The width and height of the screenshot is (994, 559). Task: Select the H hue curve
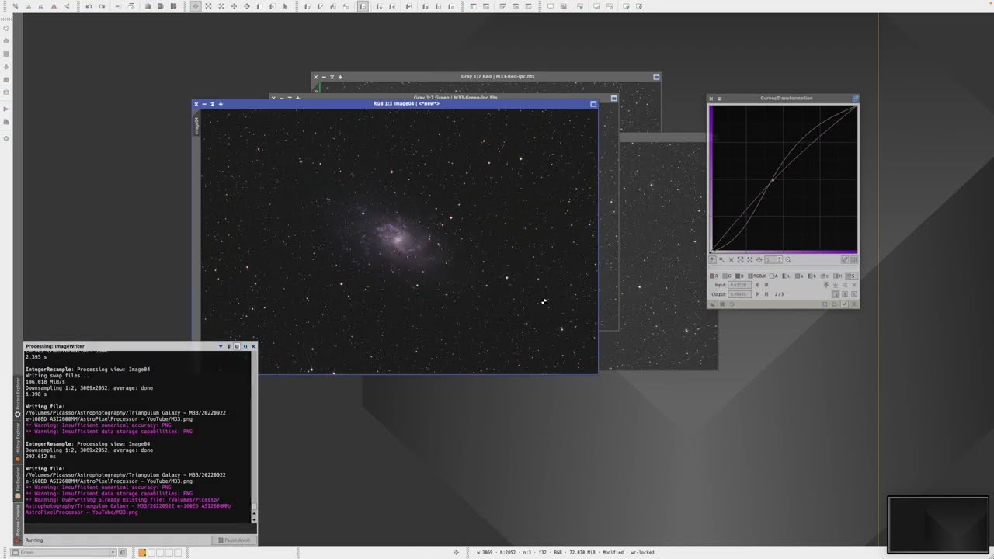[837, 276]
